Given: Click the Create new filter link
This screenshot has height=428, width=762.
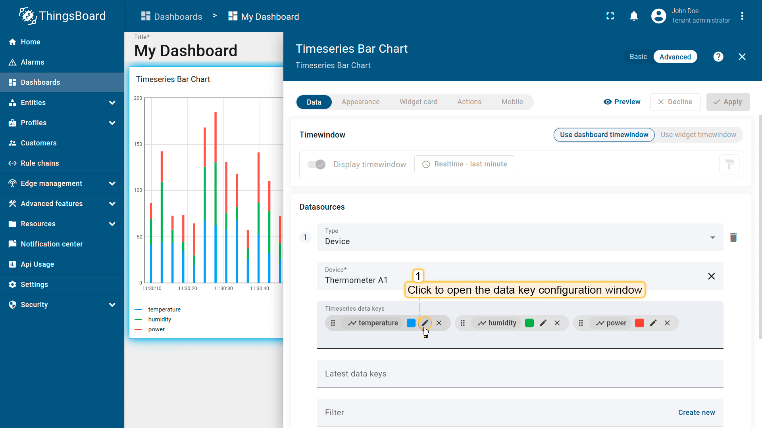Looking at the screenshot, I should (696, 413).
